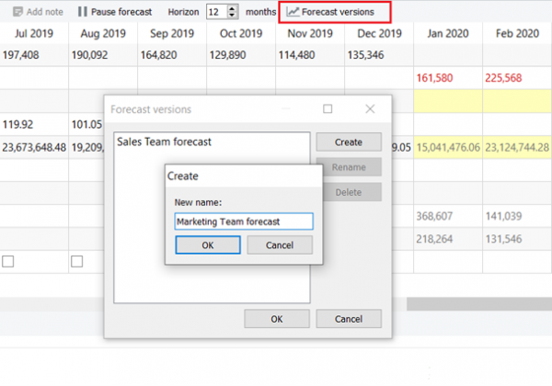Confirm new name with OK in Create
The width and height of the screenshot is (552, 386).
coord(207,245)
